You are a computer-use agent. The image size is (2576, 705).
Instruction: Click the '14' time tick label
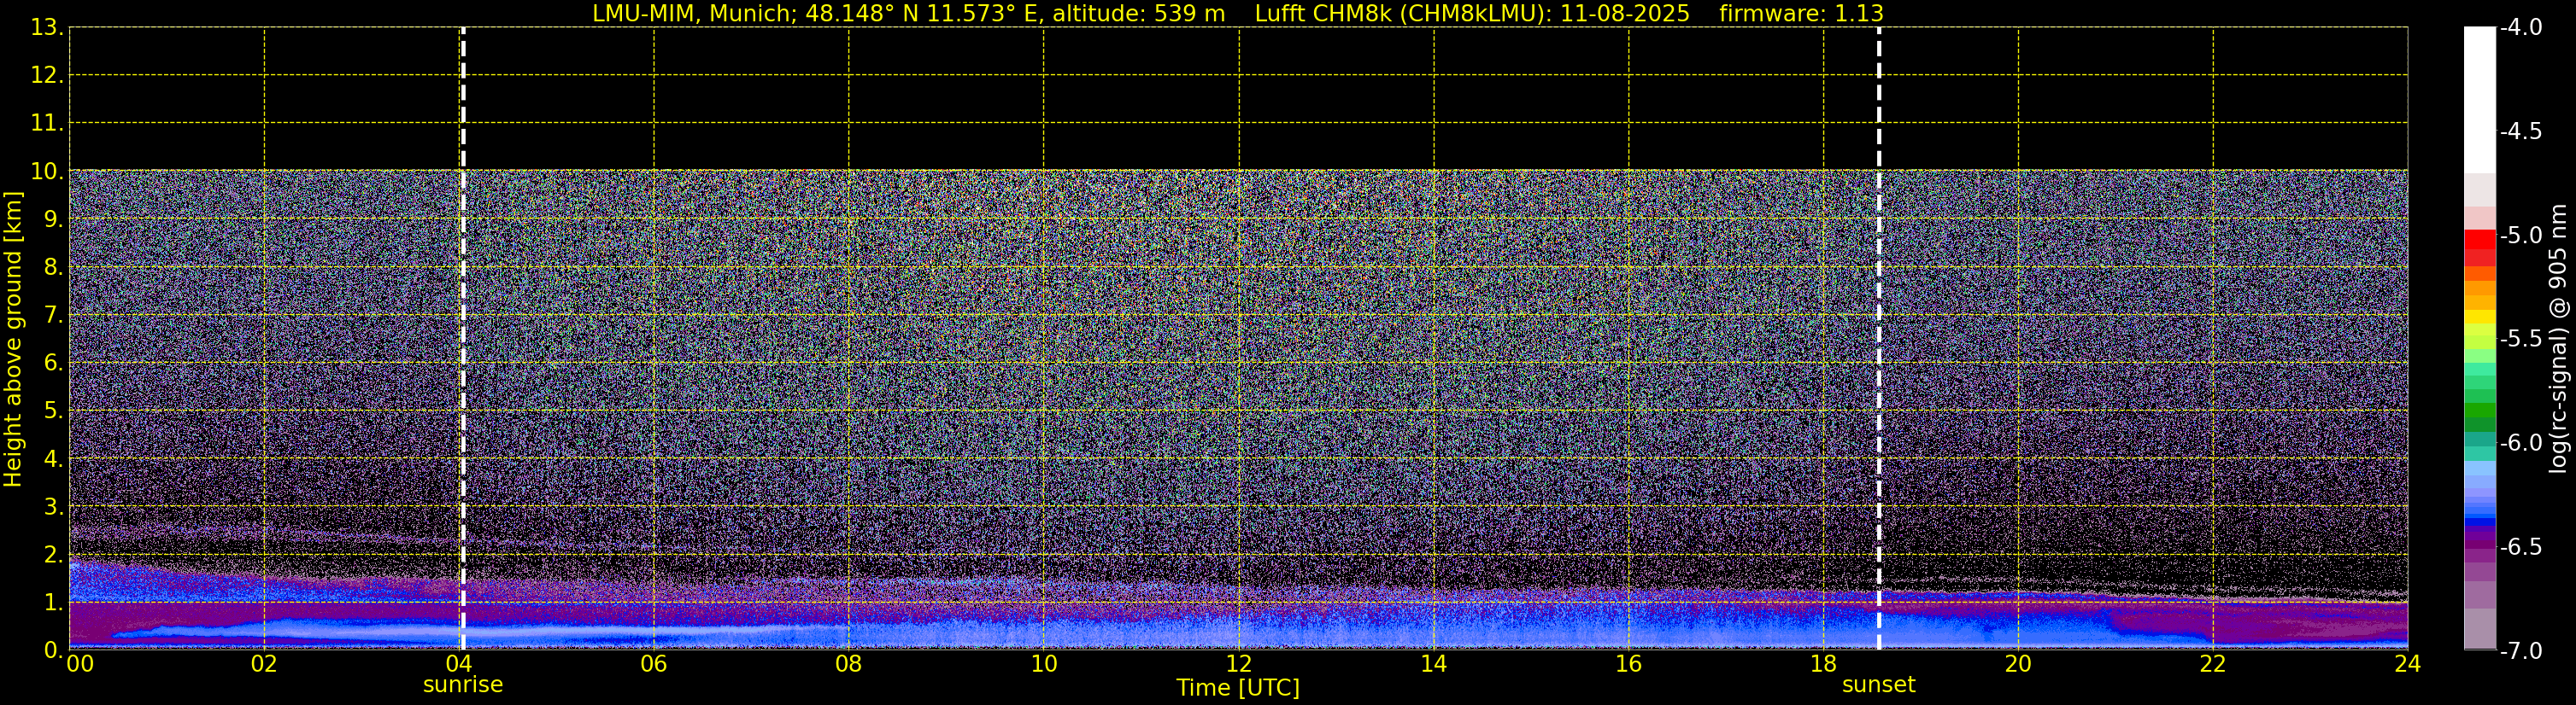coord(1434,664)
